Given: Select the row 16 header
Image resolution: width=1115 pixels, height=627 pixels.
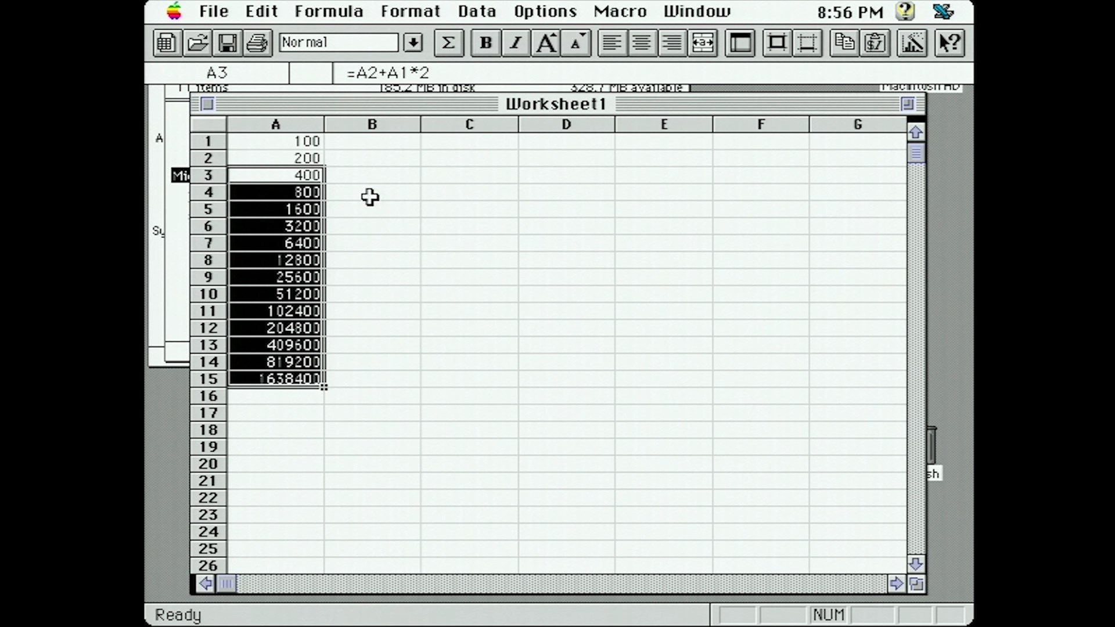Looking at the screenshot, I should tap(208, 396).
